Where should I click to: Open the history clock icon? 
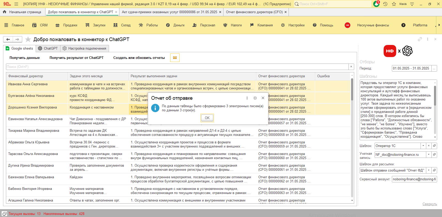coord(385,4)
